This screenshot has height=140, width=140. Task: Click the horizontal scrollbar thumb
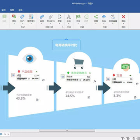pyautogui.click(x=67, y=131)
